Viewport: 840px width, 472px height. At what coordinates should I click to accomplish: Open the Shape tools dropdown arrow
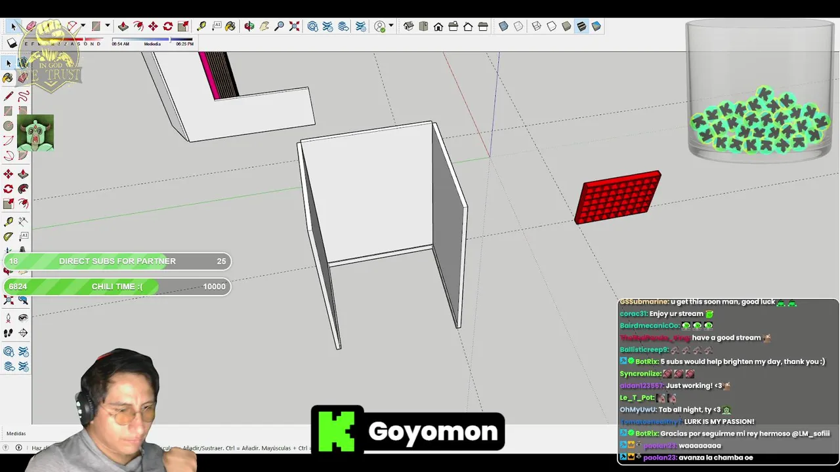(107, 26)
